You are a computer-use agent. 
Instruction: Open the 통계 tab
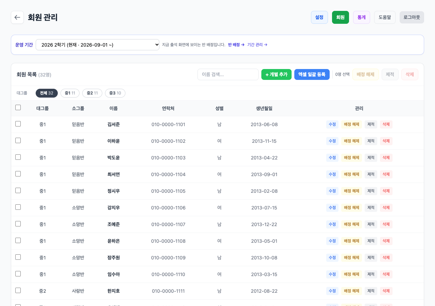point(362,17)
